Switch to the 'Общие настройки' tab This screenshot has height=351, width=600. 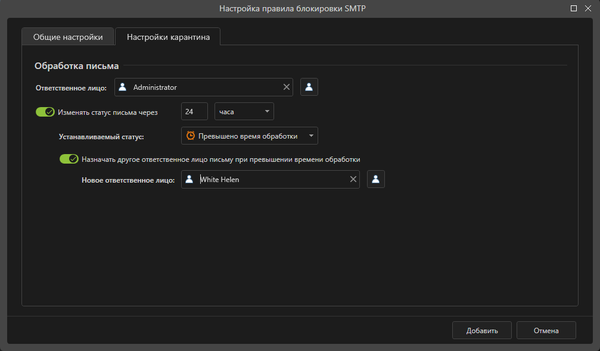(x=67, y=37)
